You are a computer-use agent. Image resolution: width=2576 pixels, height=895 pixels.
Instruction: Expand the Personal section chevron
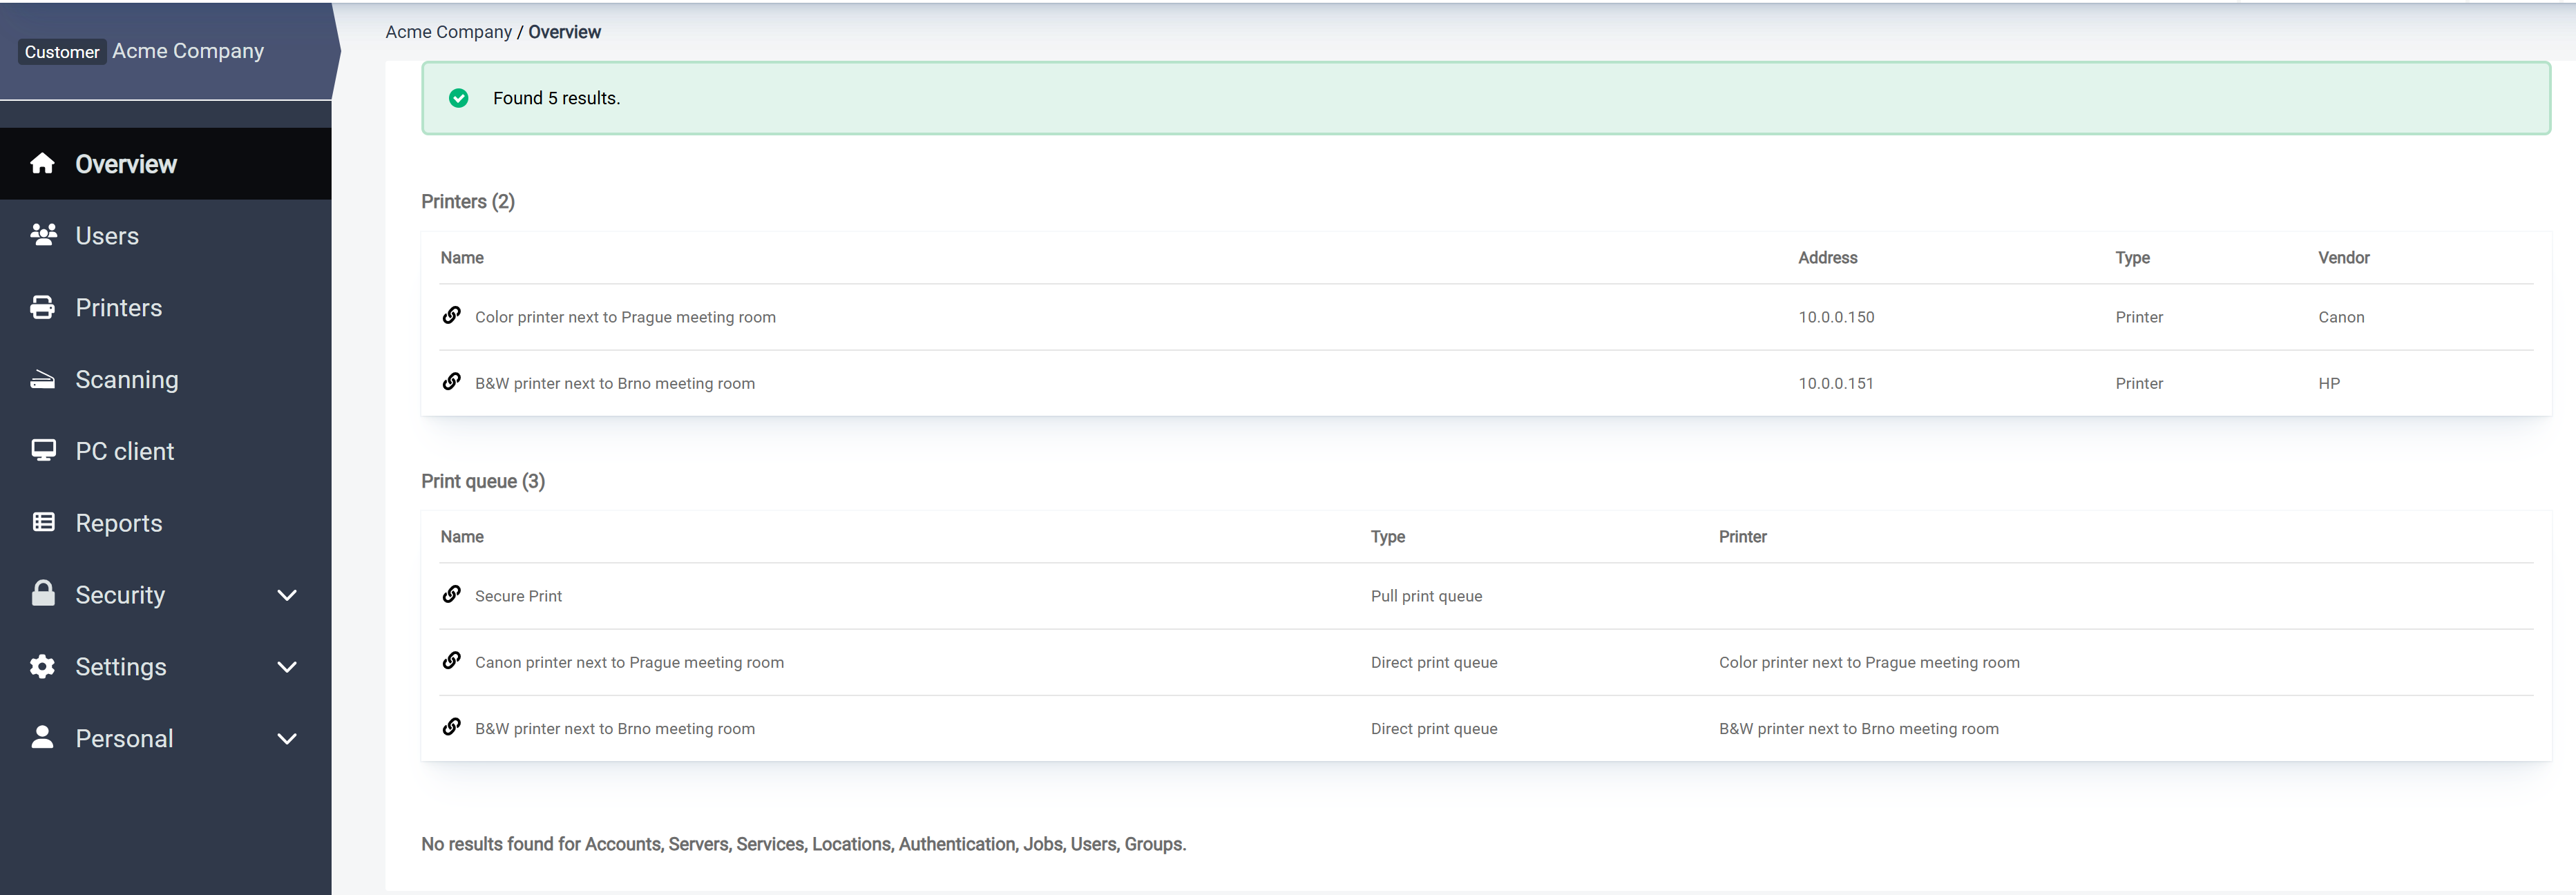coord(287,739)
